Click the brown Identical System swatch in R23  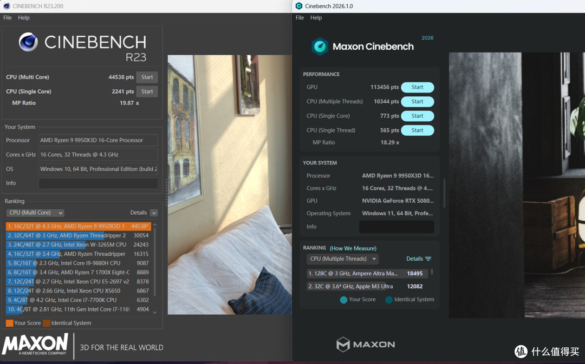pos(47,323)
